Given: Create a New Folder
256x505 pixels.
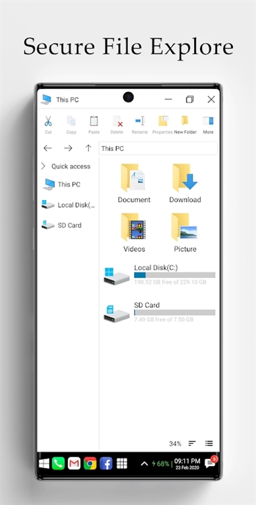Looking at the screenshot, I should (x=185, y=121).
